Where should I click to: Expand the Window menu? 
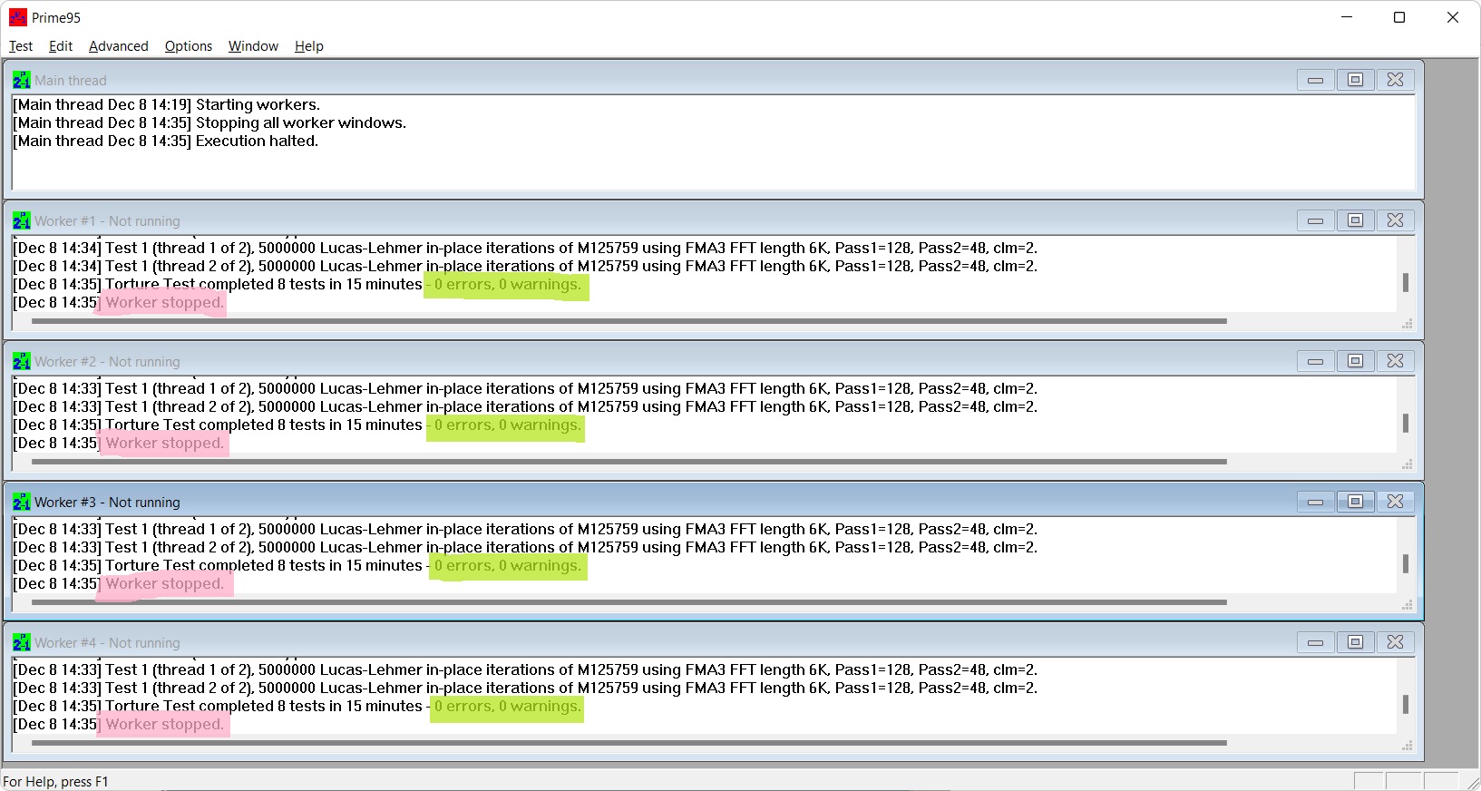coord(253,46)
